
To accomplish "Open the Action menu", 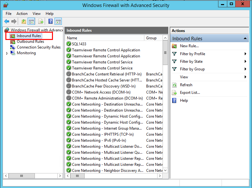I will [22, 14].
